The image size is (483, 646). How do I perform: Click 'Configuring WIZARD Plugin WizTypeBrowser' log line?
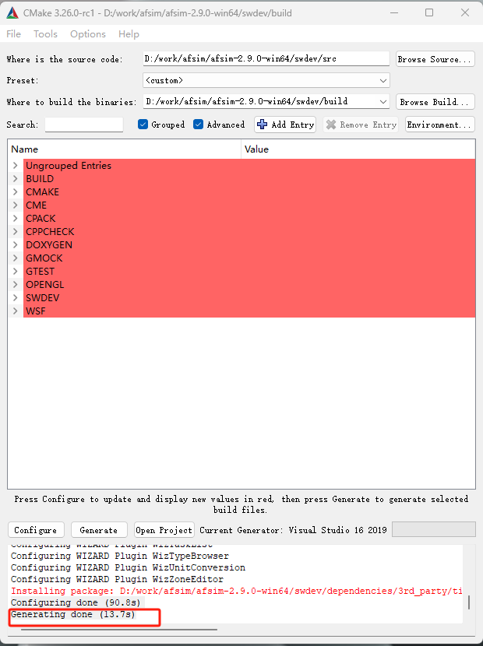tap(120, 556)
